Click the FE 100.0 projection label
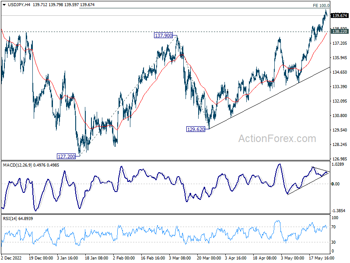Image resolution: width=350 pixels, height=263 pixels. click(321, 6)
